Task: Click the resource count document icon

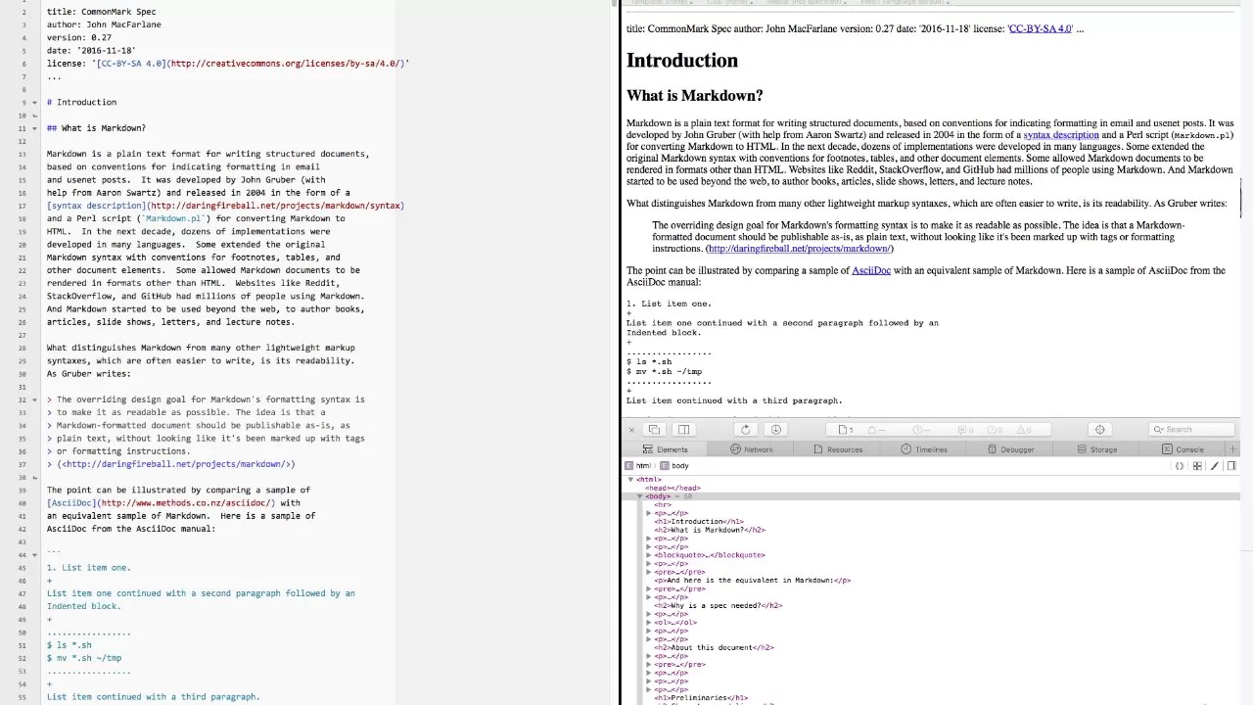Action: click(844, 429)
